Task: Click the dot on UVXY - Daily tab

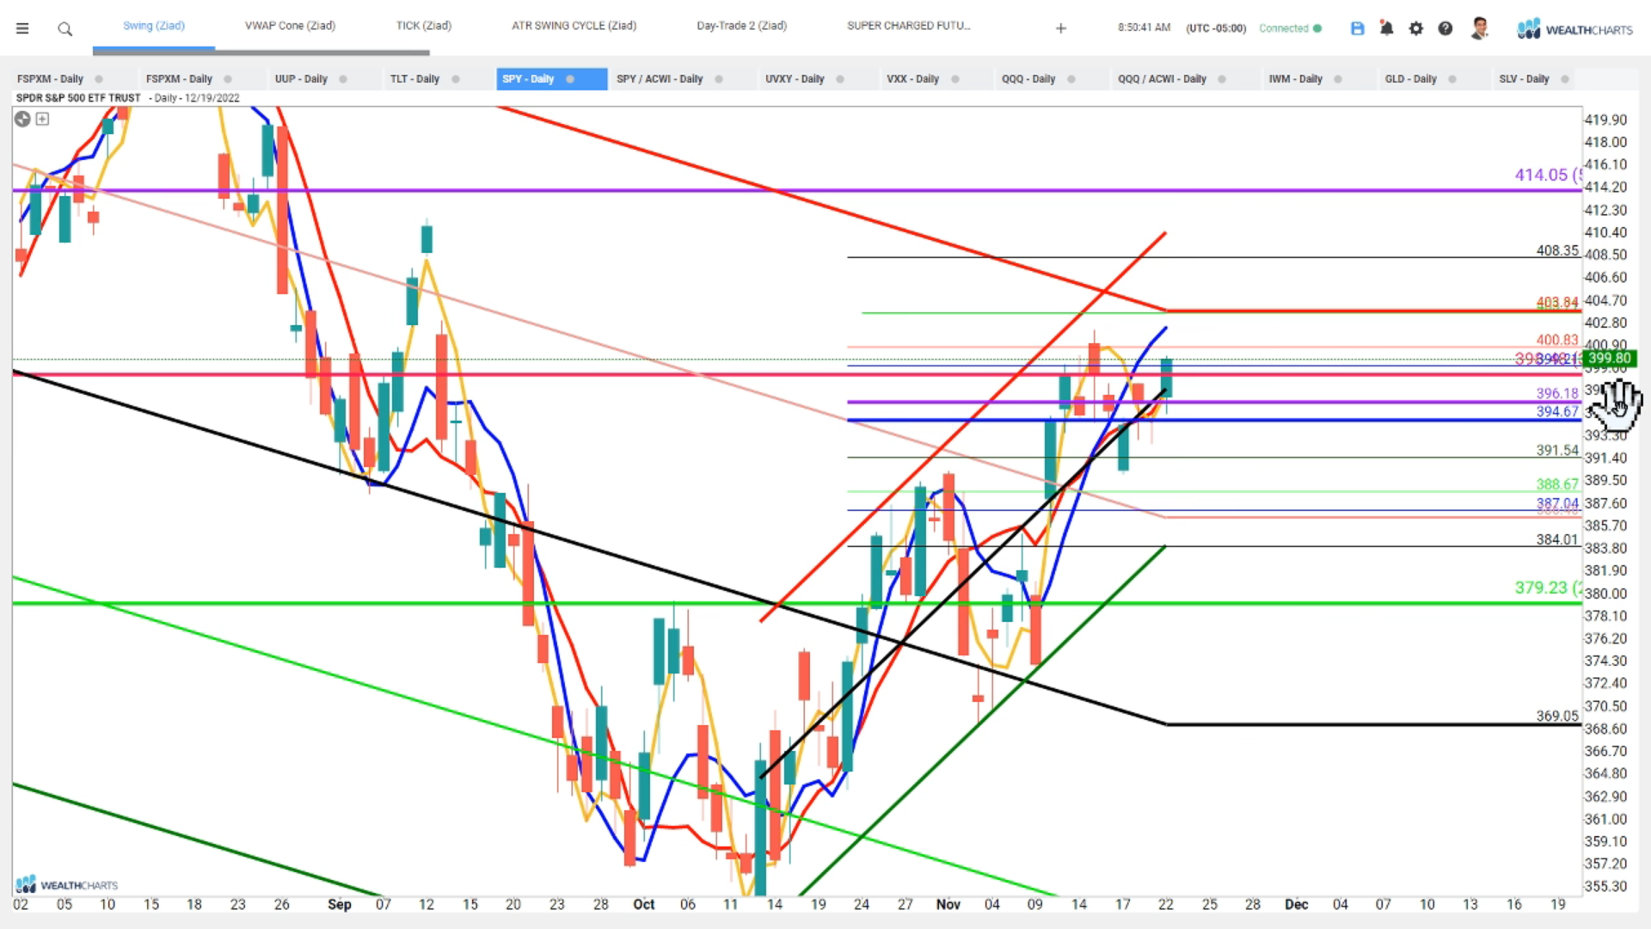Action: click(840, 79)
